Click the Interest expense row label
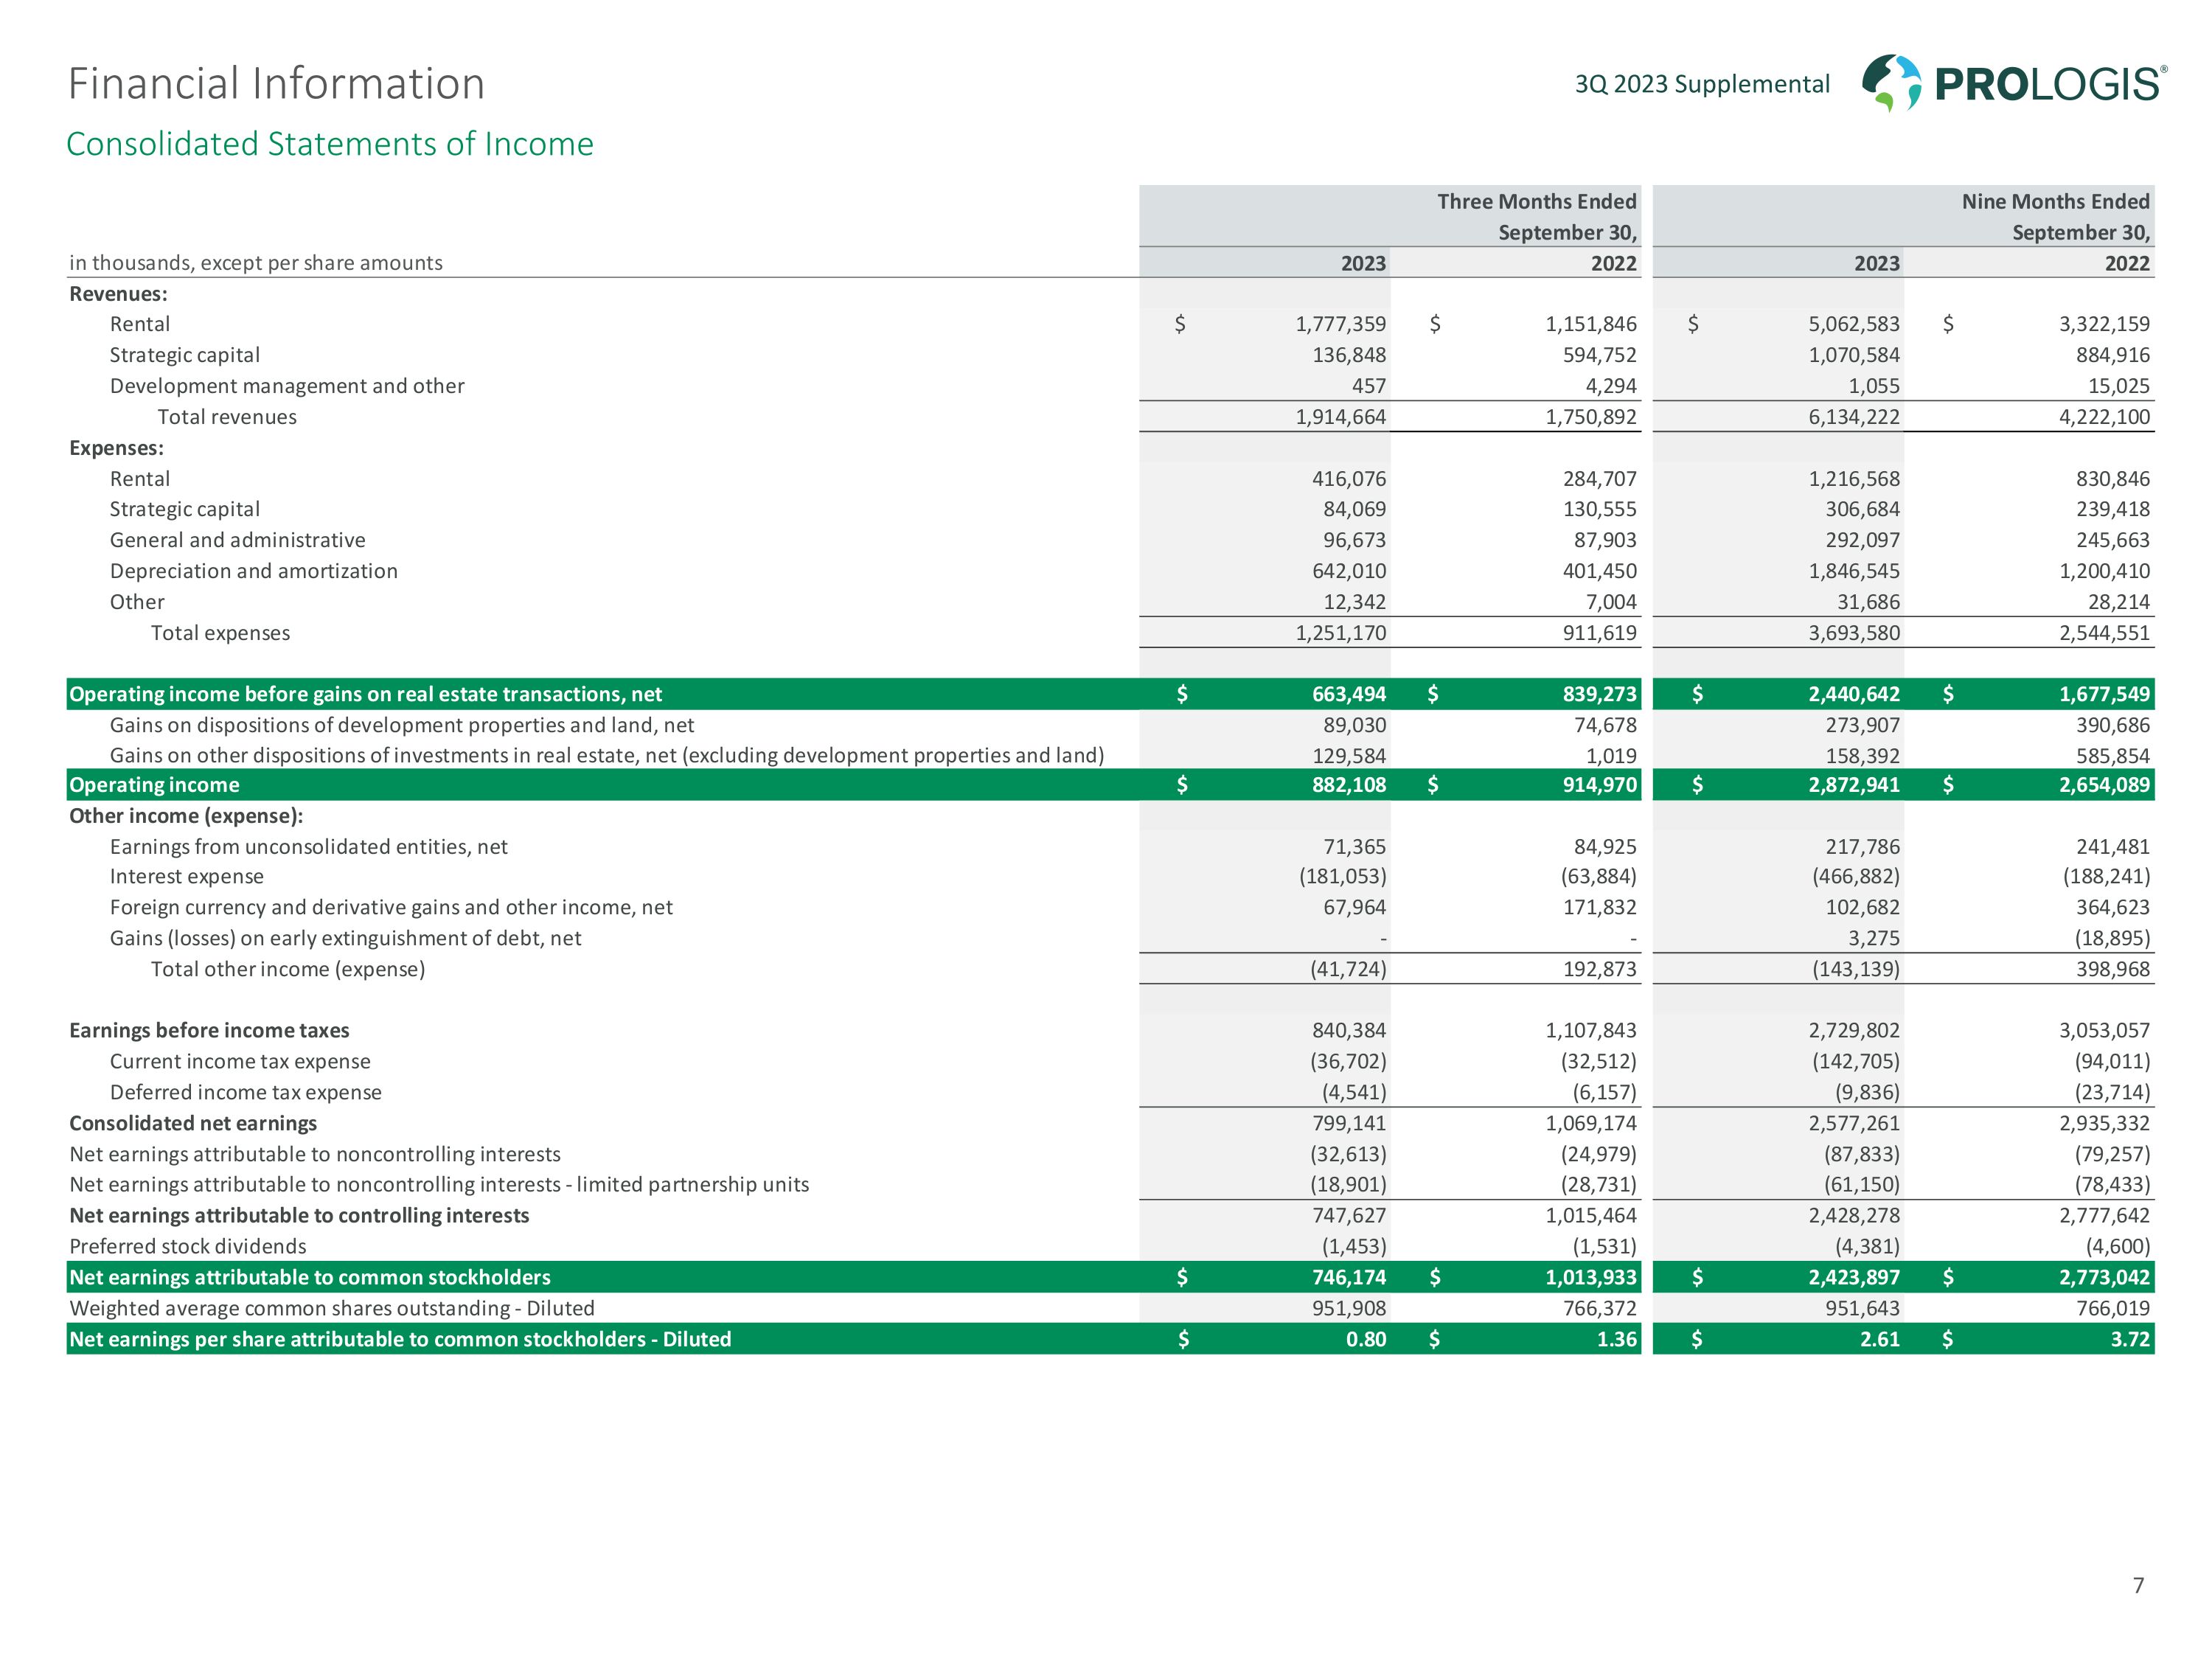 [187, 877]
